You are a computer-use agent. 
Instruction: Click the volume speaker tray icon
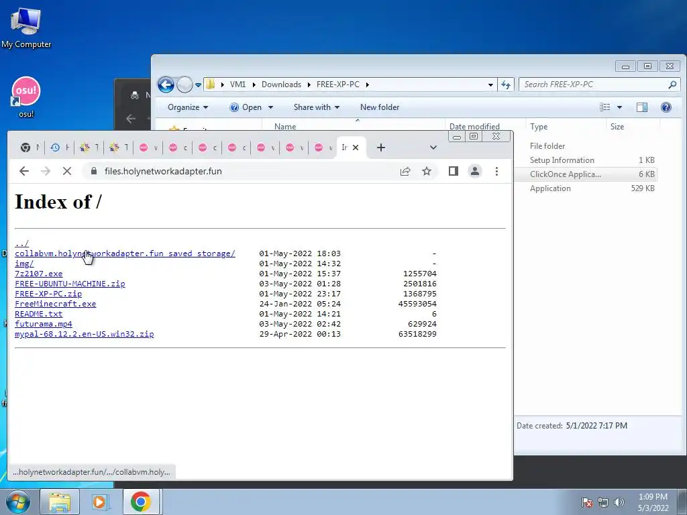[619, 502]
